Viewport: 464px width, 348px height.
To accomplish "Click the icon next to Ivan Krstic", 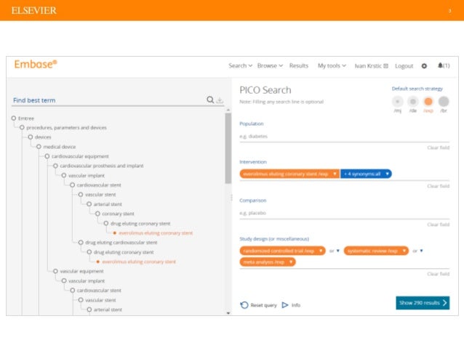I will pos(386,65).
